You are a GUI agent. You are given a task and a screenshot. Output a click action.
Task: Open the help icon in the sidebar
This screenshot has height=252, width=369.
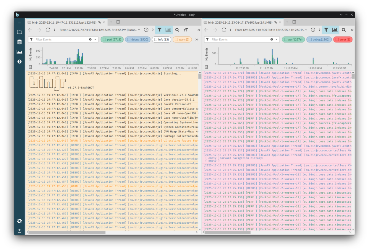(x=20, y=62)
